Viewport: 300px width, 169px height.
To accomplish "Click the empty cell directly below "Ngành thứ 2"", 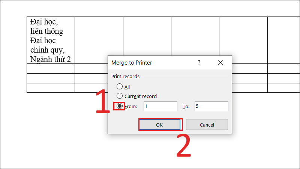I will tap(51, 68).
